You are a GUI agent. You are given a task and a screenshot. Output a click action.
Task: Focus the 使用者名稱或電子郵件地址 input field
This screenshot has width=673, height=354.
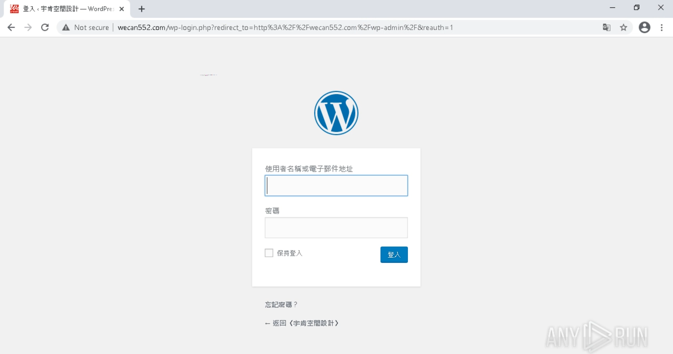[x=336, y=185]
